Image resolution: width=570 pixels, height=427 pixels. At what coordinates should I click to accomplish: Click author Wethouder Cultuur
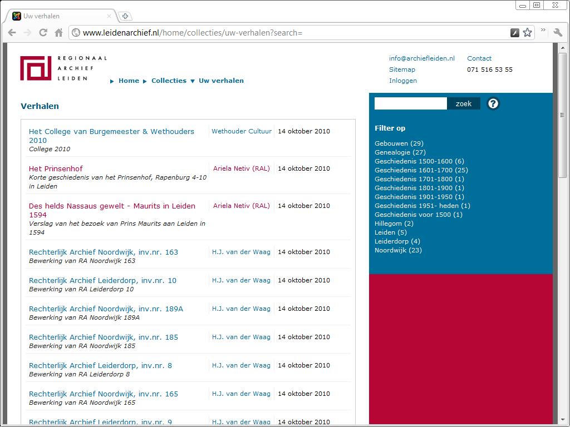[242, 131]
